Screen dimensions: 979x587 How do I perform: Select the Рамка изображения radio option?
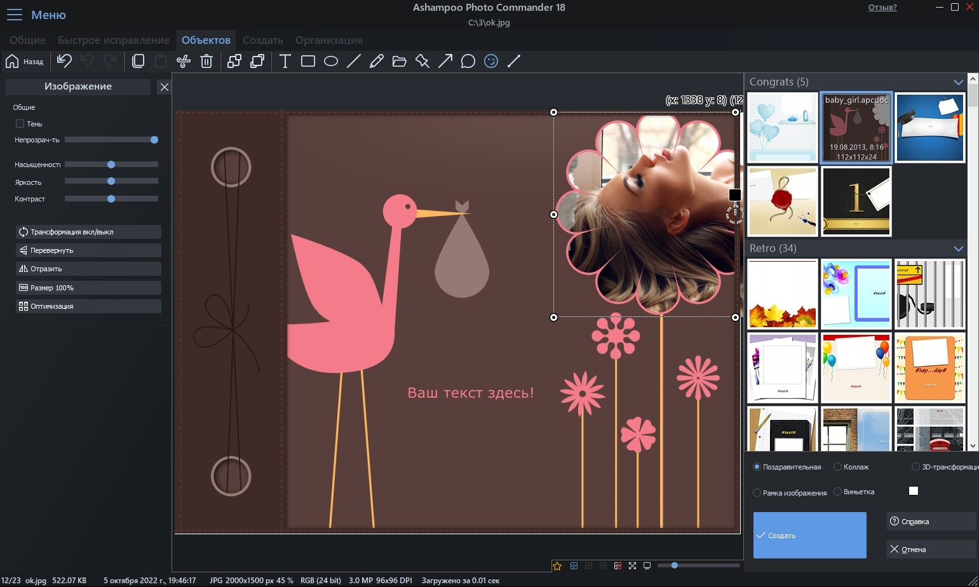pyautogui.click(x=757, y=493)
